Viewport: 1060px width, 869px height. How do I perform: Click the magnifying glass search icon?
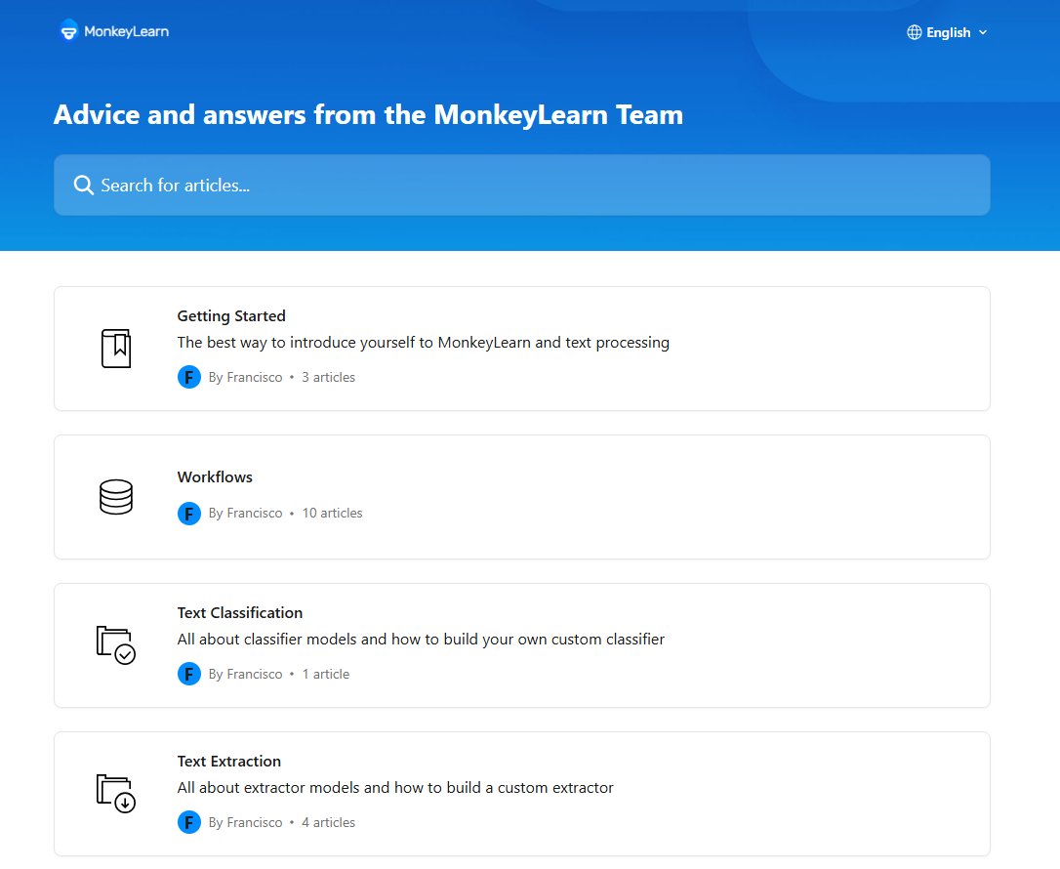83,186
